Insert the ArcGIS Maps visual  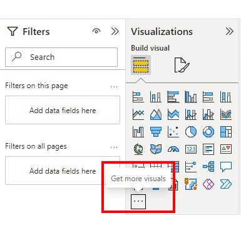pyautogui.click(x=191, y=184)
